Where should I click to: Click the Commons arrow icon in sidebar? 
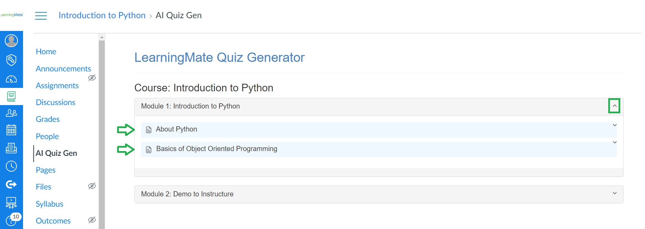(x=11, y=184)
